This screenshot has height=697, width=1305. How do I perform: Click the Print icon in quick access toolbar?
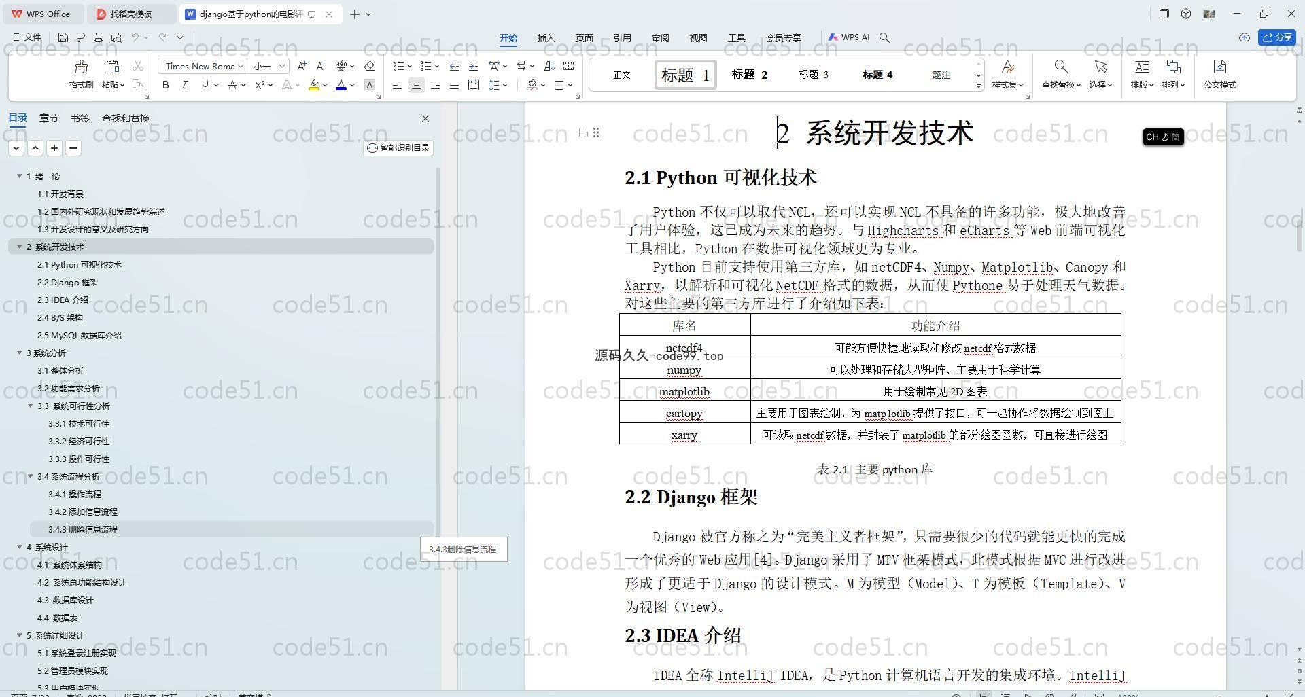[x=99, y=37]
